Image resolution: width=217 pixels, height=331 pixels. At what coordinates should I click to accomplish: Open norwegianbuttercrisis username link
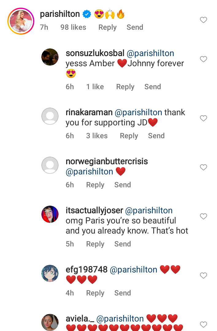pos(107,162)
